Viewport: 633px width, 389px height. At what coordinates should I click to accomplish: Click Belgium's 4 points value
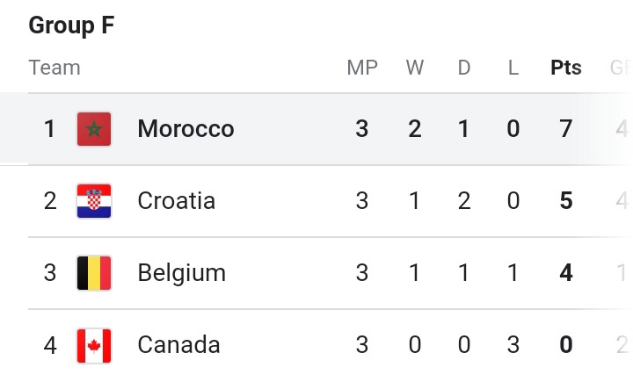click(x=566, y=273)
